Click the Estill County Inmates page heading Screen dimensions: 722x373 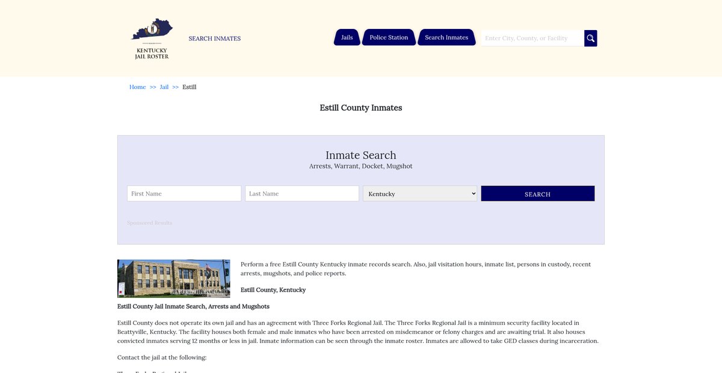[x=361, y=108]
